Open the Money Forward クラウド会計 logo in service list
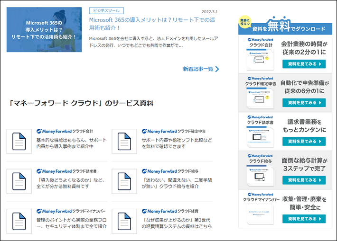Viewport: 337px width, 241px height. [x=65, y=131]
